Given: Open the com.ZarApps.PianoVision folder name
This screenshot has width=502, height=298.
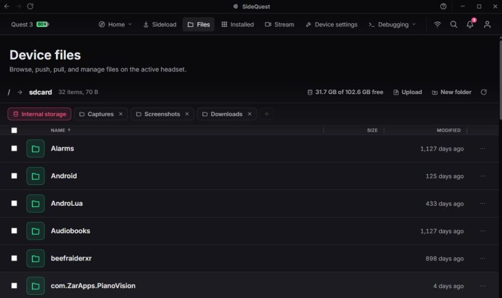Looking at the screenshot, I should tap(93, 286).
